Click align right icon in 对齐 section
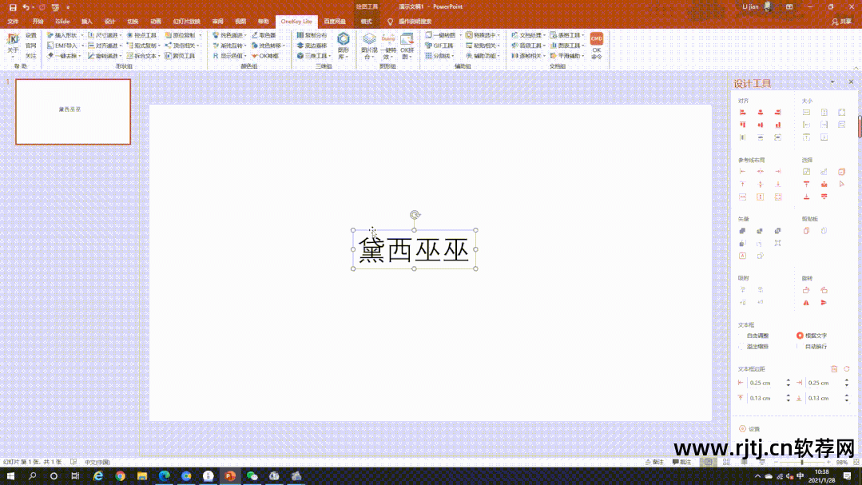Image resolution: width=862 pixels, height=485 pixels. 778,112
